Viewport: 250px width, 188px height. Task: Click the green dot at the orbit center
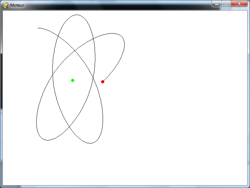[73, 80]
